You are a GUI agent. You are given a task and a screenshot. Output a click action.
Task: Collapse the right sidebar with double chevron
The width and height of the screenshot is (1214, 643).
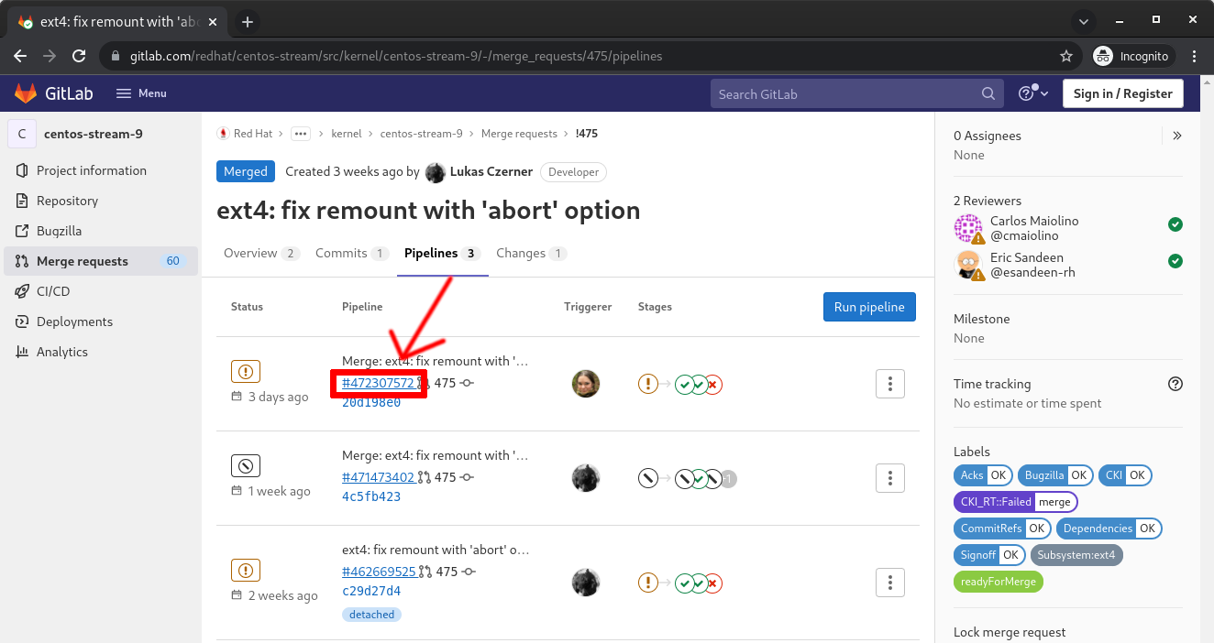(1177, 136)
